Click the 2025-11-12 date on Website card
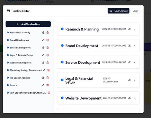This screenshot has width=151, height=118. click(x=114, y=98)
